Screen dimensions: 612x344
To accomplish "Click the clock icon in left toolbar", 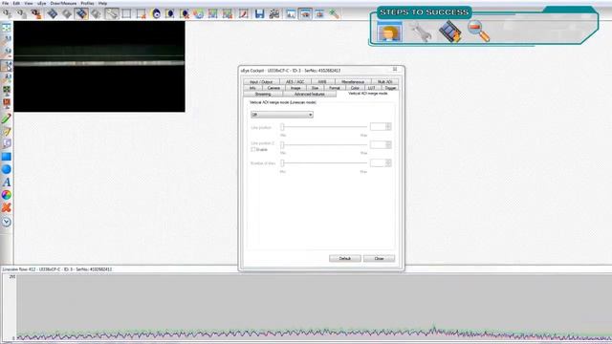I will pos(7,222).
